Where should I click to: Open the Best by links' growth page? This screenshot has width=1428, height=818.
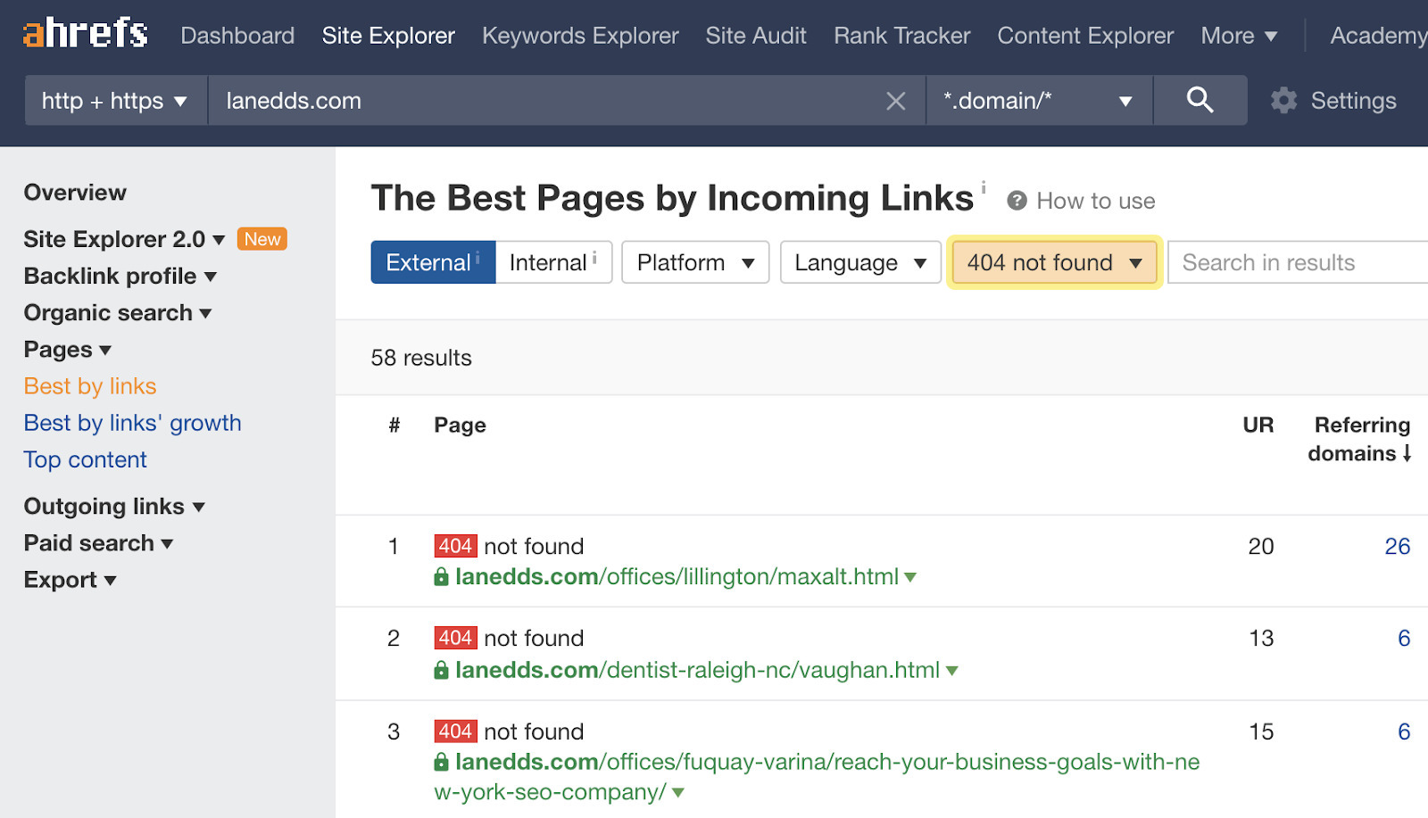132,422
